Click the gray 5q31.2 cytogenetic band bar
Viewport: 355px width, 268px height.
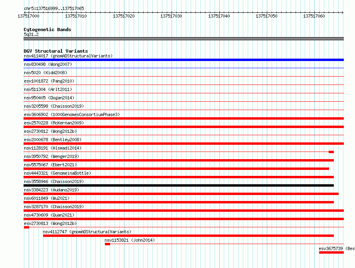pyautogui.click(x=183, y=39)
